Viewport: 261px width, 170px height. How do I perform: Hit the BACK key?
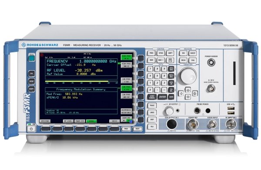(171, 97)
